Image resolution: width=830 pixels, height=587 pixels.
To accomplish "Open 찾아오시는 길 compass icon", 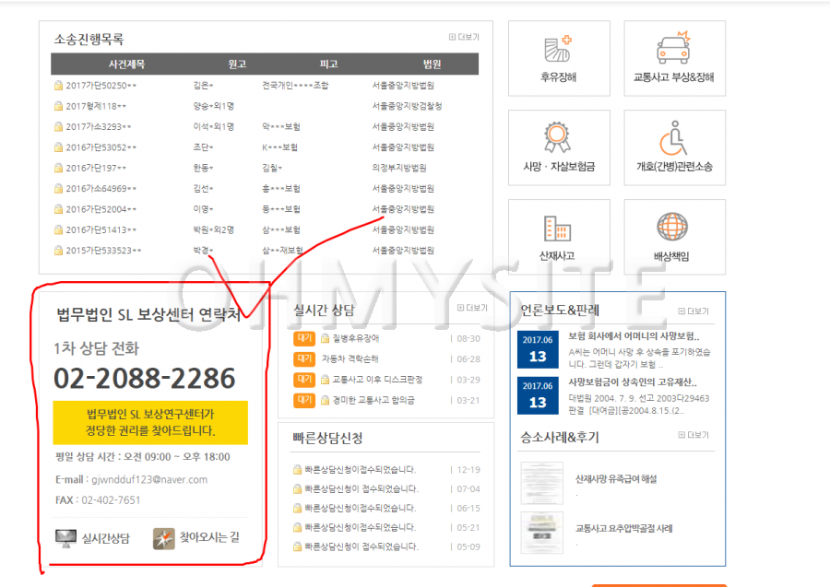I will click(x=164, y=538).
